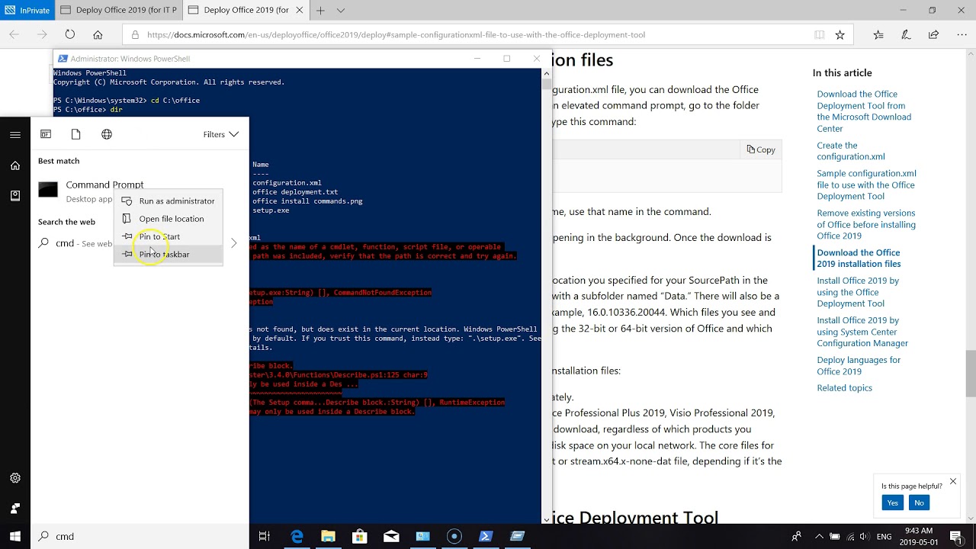The image size is (976, 549).
Task: Open the Mail app from the taskbar
Action: click(391, 536)
